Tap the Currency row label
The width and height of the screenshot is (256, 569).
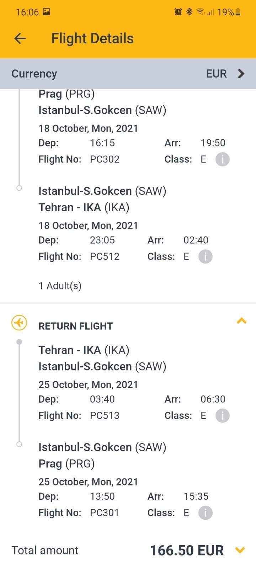34,74
